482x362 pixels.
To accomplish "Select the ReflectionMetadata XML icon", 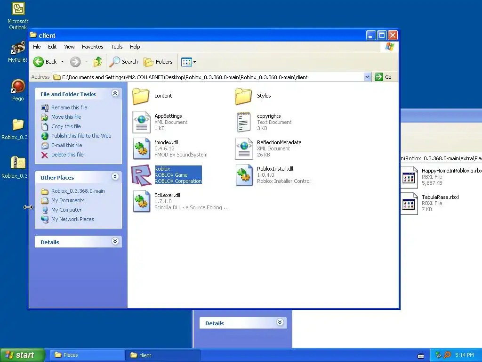I will click(x=244, y=148).
